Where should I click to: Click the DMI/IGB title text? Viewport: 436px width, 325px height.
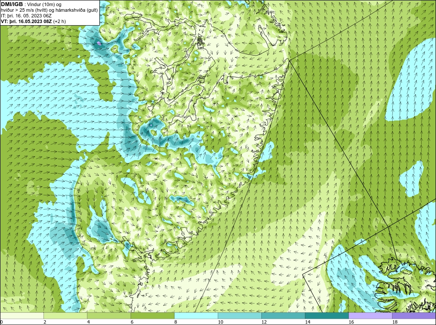(12, 4)
